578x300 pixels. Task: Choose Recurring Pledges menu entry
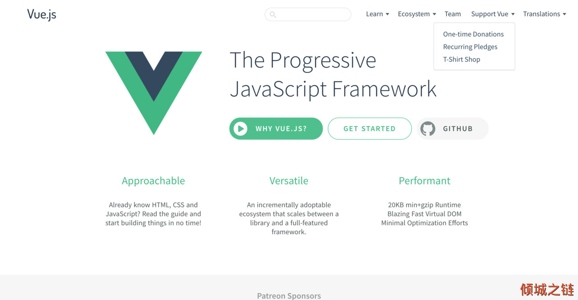[x=470, y=47]
